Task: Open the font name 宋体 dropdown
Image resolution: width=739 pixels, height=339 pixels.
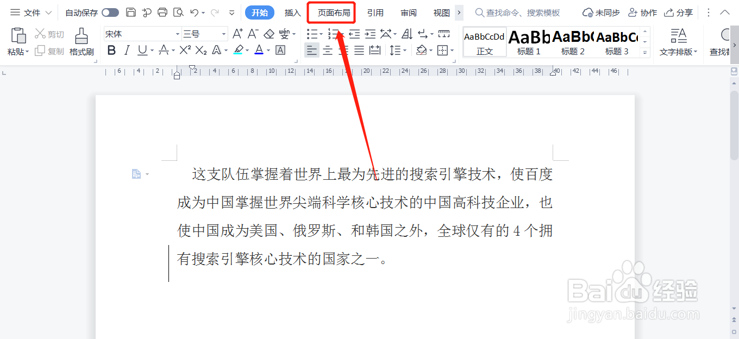Action: 178,34
